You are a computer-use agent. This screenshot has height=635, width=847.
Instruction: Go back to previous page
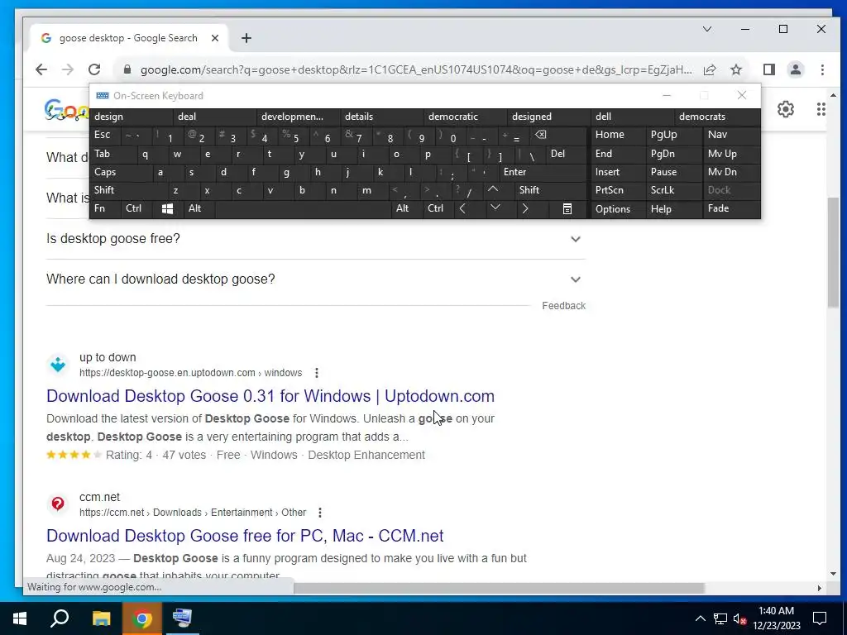coord(41,69)
